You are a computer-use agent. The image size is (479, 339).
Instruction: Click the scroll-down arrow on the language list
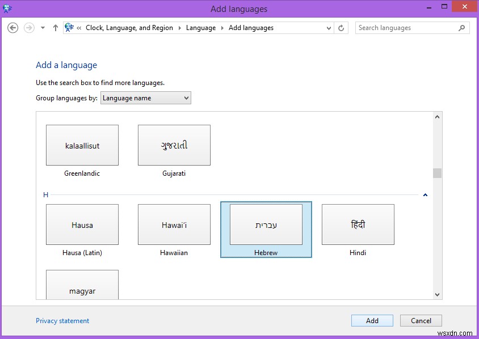[x=437, y=294]
